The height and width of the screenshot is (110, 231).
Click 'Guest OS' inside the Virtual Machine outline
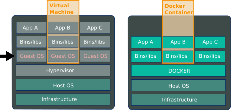pos(63,56)
